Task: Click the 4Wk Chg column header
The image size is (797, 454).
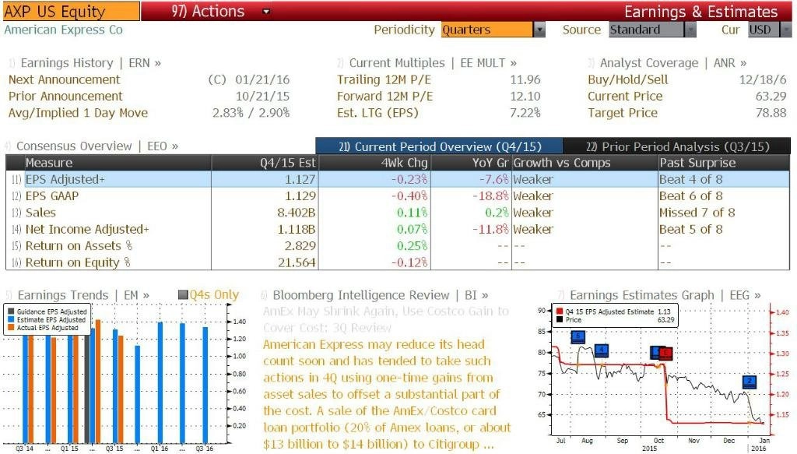Action: pos(375,163)
